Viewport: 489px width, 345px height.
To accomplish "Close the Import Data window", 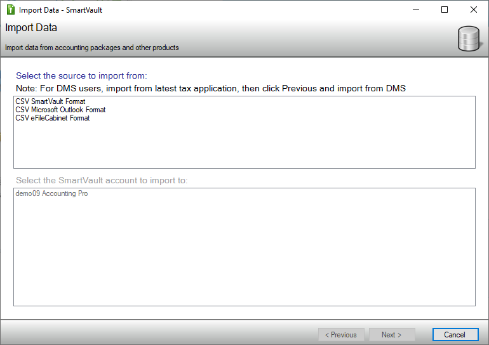I will point(473,10).
